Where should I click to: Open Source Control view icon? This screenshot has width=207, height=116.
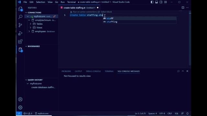click(20, 25)
